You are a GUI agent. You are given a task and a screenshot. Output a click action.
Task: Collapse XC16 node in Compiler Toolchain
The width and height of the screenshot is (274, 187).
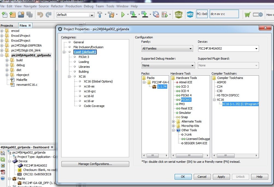[215, 100]
